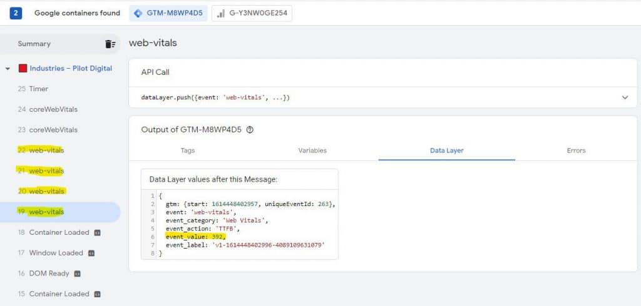Viewport: 641px width, 306px height.
Task: Click the 'Google containers found' label
Action: click(77, 13)
